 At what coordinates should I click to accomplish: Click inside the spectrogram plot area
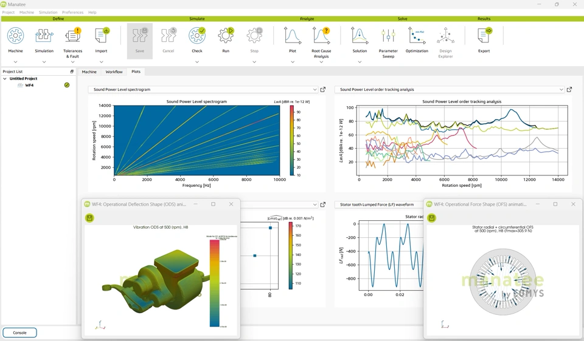pyautogui.click(x=196, y=140)
